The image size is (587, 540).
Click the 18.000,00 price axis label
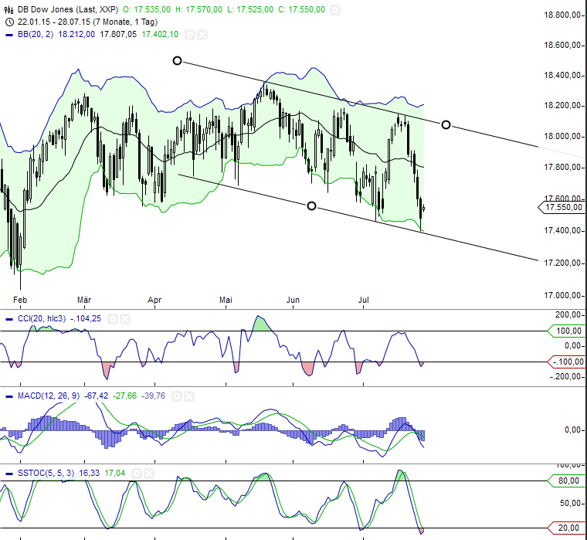(x=562, y=136)
